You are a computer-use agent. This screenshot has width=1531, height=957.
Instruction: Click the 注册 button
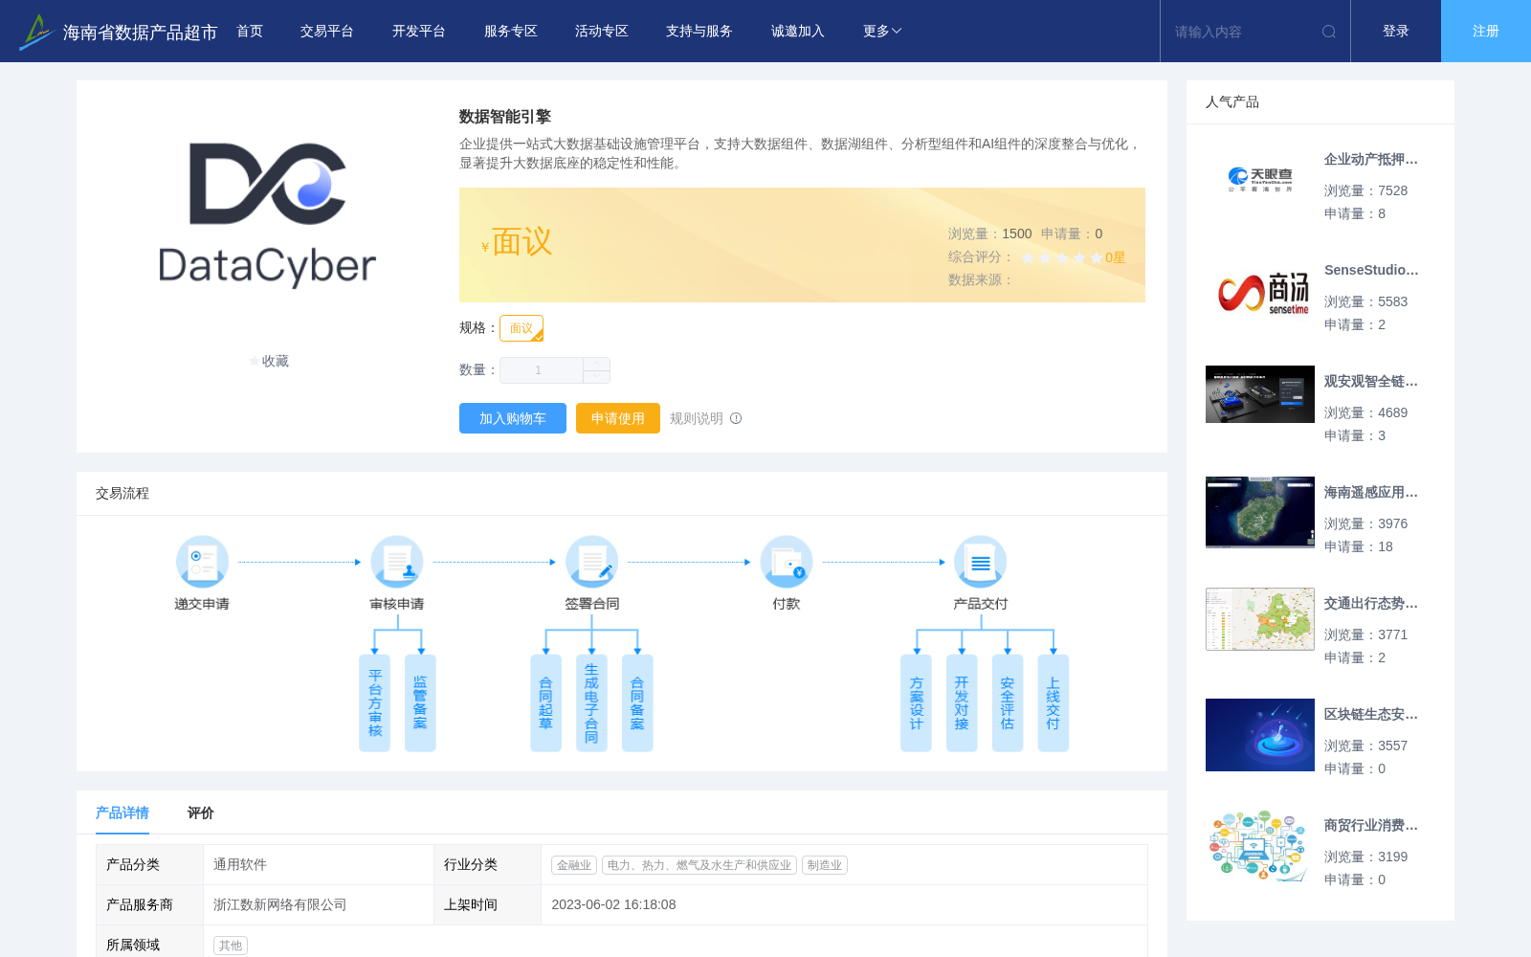coord(1486,32)
